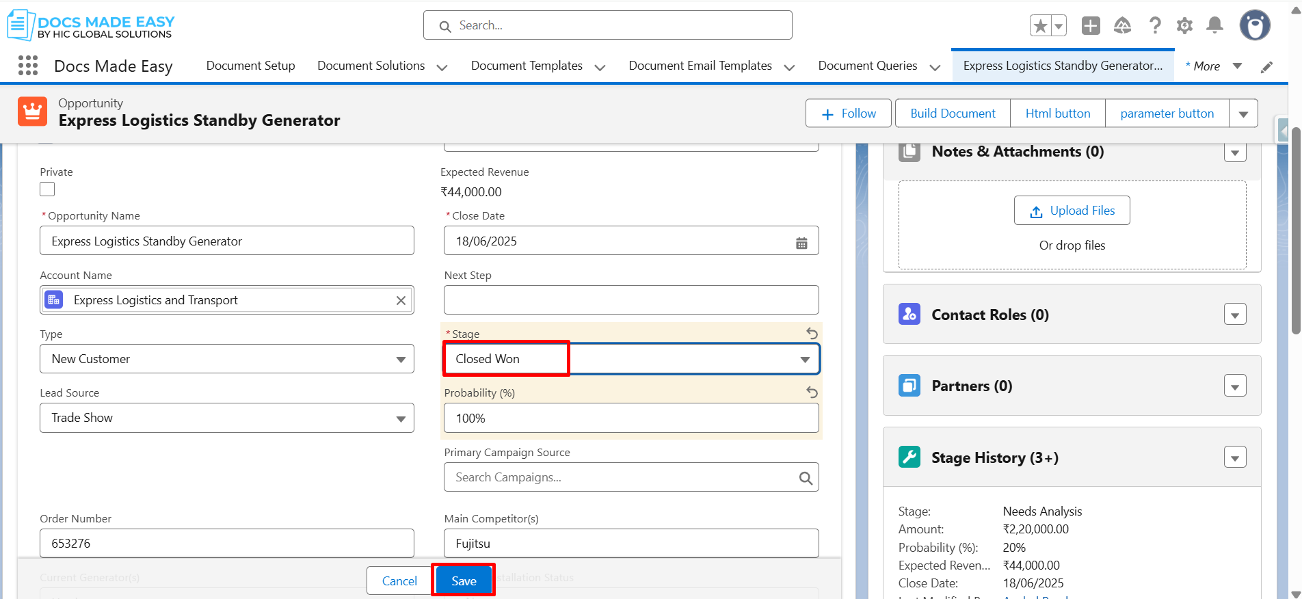Click the Order Number input field
Image resolution: width=1302 pixels, height=599 pixels.
(226, 544)
